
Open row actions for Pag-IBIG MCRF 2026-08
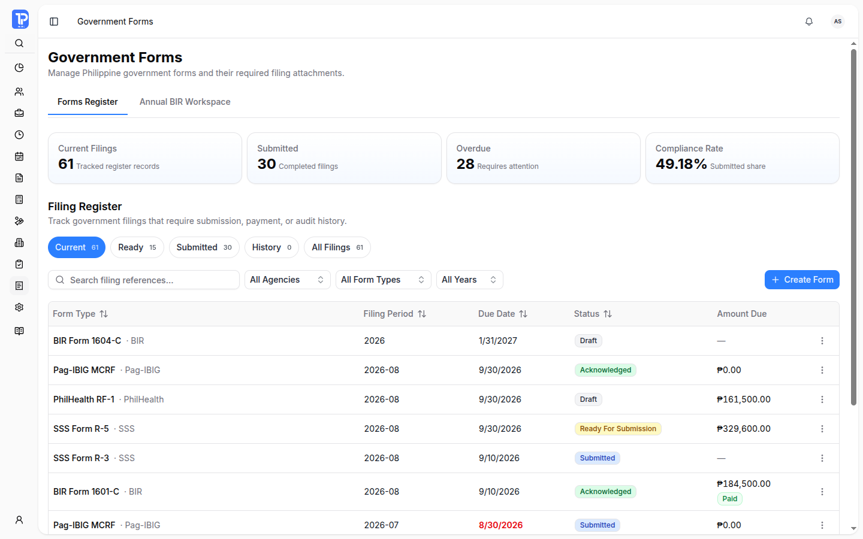point(822,370)
